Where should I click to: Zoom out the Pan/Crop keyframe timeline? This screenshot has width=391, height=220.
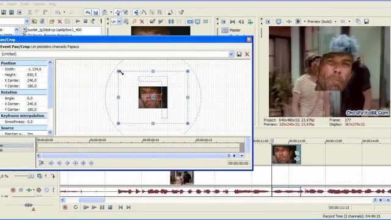click(x=242, y=156)
